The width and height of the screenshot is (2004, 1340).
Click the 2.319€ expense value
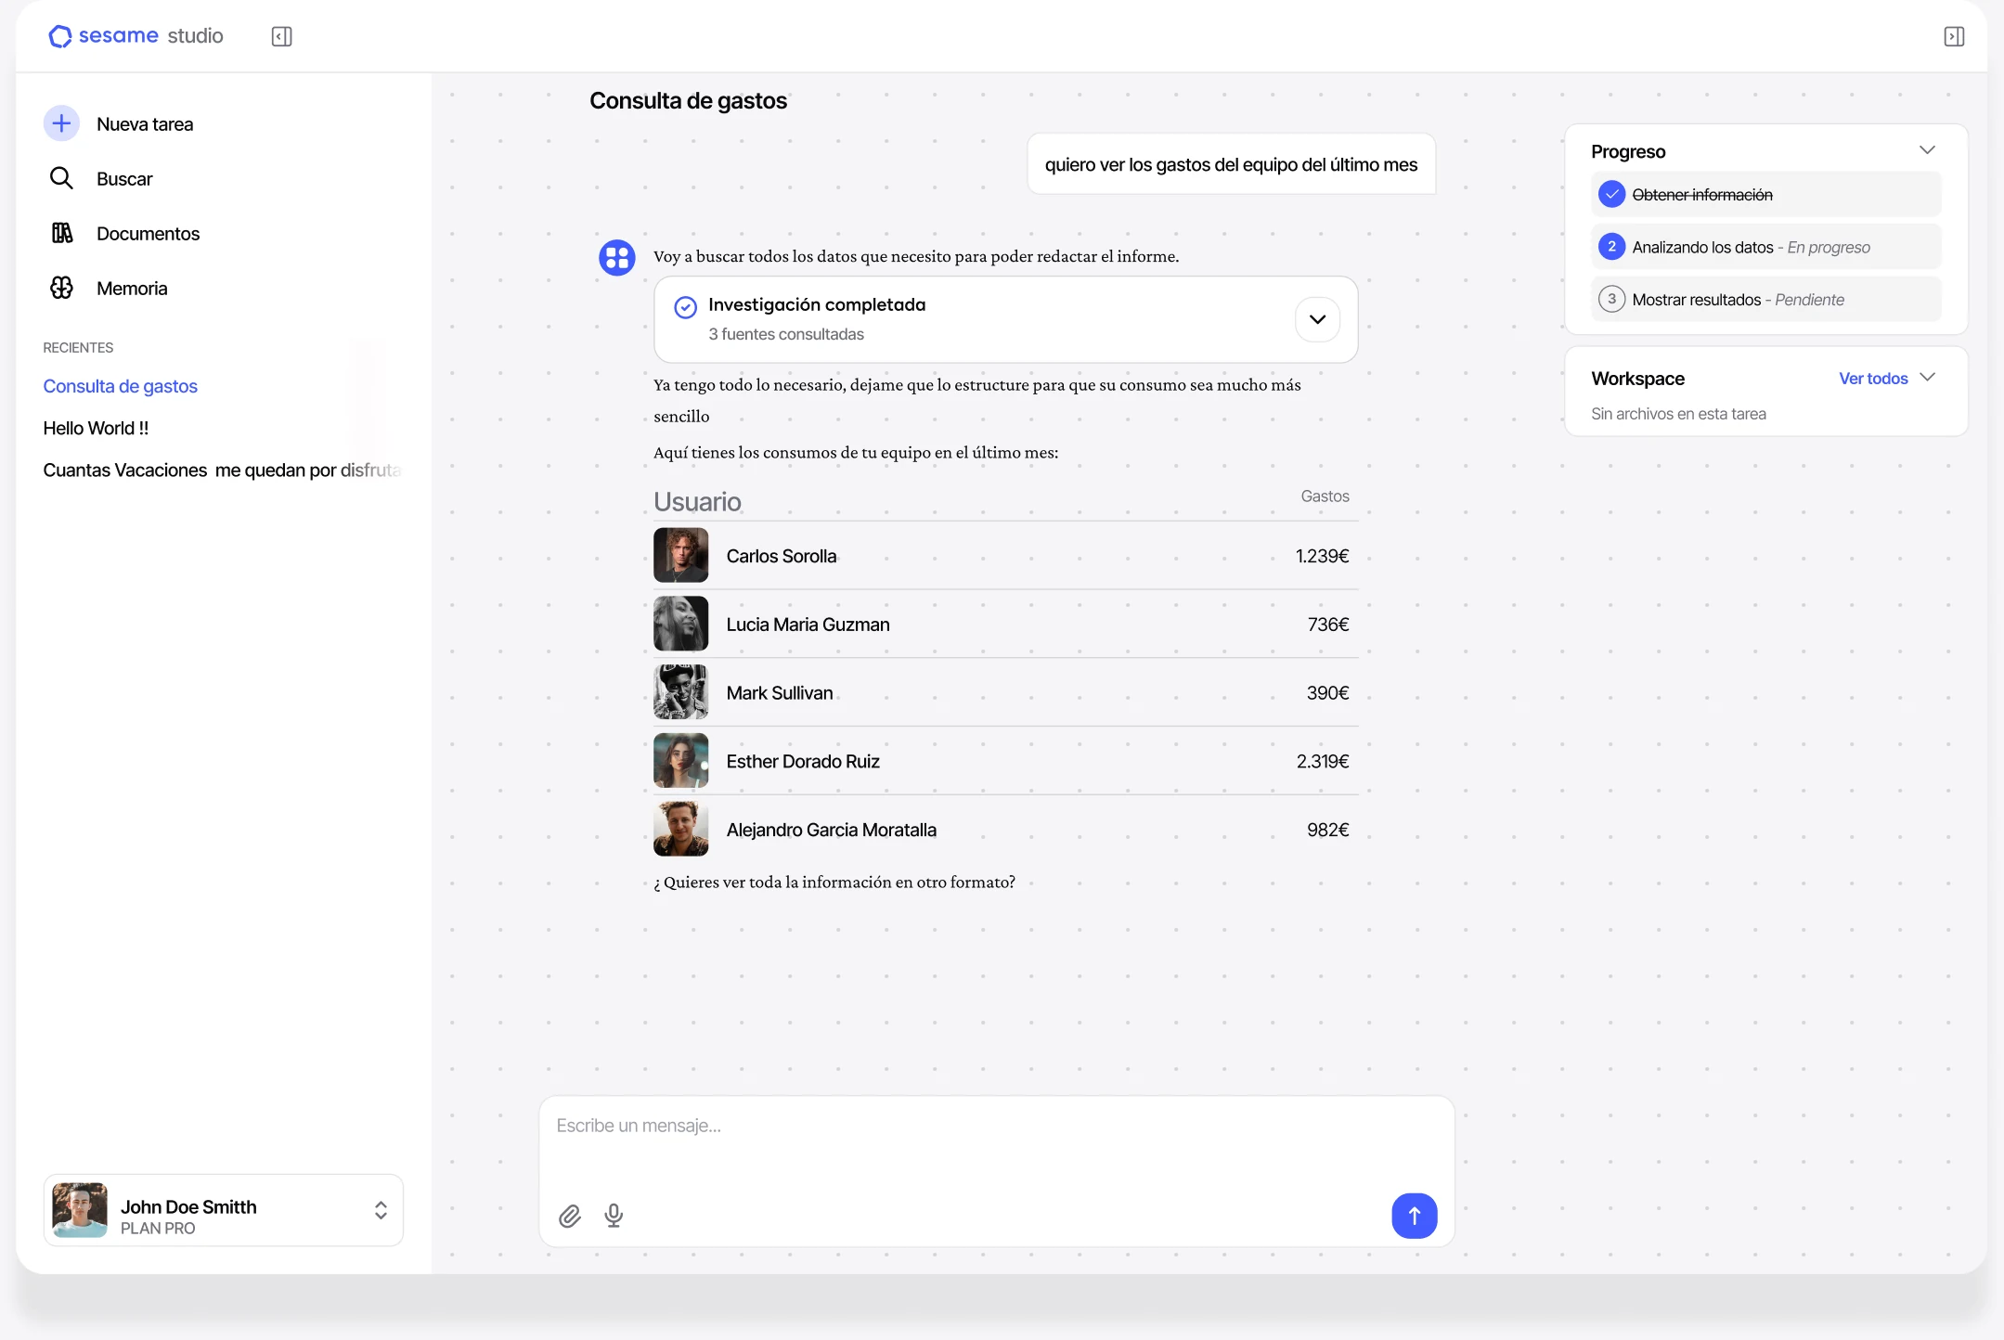coord(1323,761)
